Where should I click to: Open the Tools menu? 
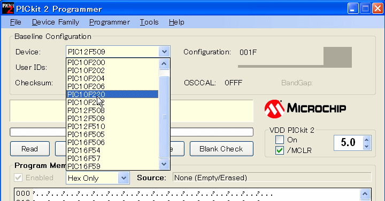click(x=149, y=22)
